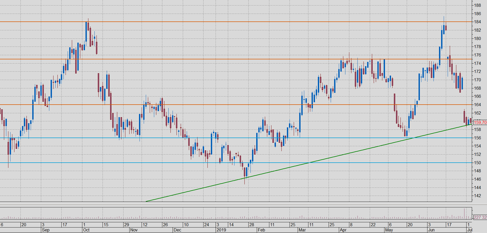Click the 152 price axis label

pos(477,154)
